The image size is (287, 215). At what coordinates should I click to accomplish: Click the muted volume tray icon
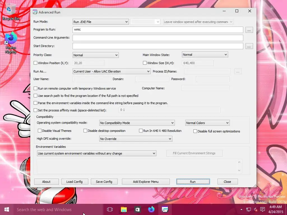pyautogui.click(x=256, y=209)
